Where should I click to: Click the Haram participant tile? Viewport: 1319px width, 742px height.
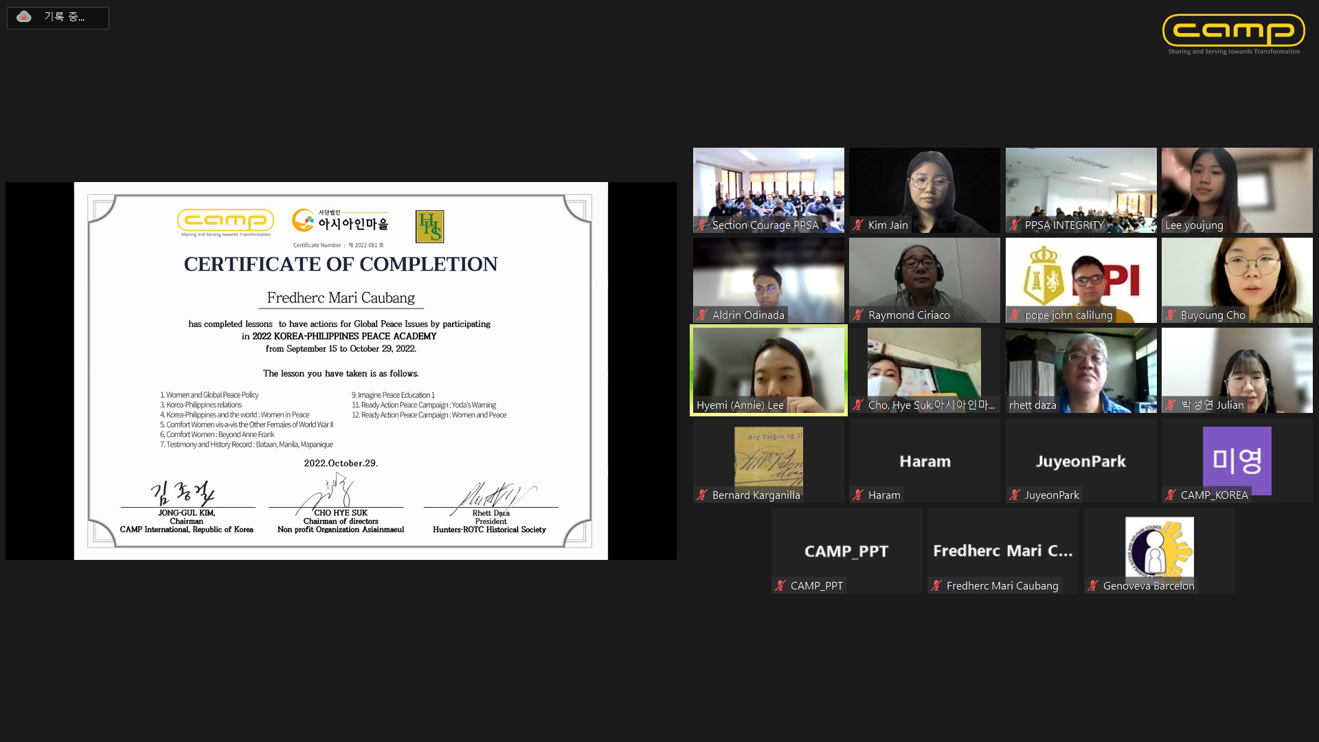(x=925, y=460)
